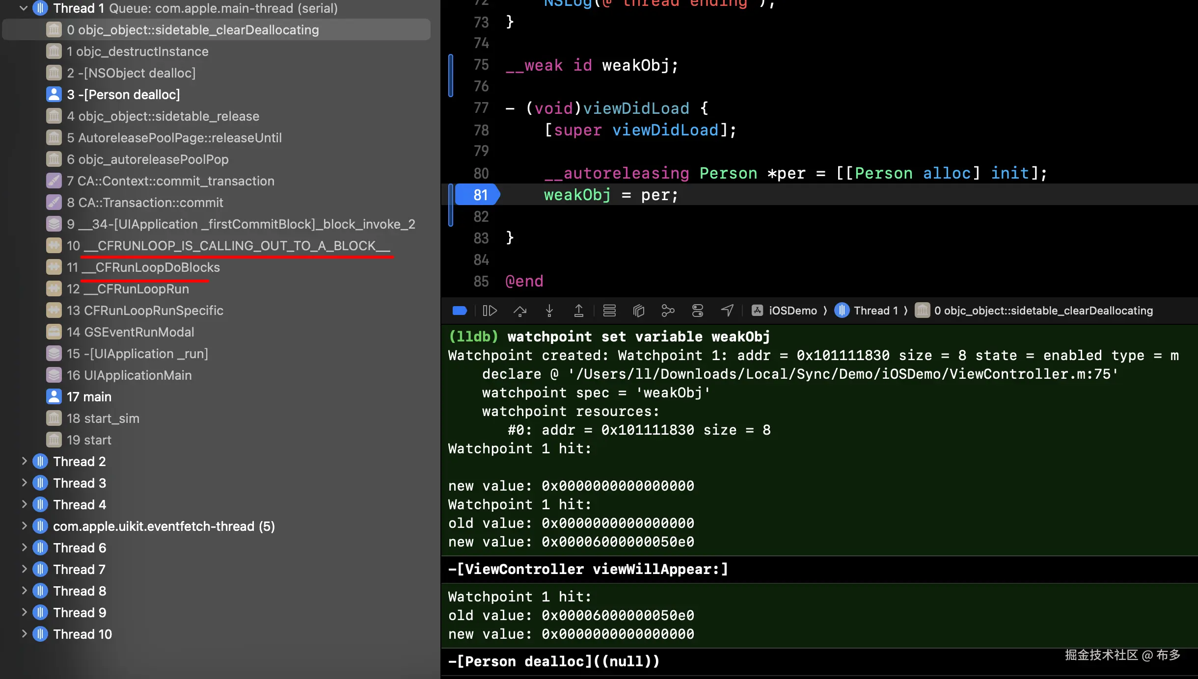1198x679 pixels.
Task: Click the blue change bar beside line 75
Action: click(451, 76)
